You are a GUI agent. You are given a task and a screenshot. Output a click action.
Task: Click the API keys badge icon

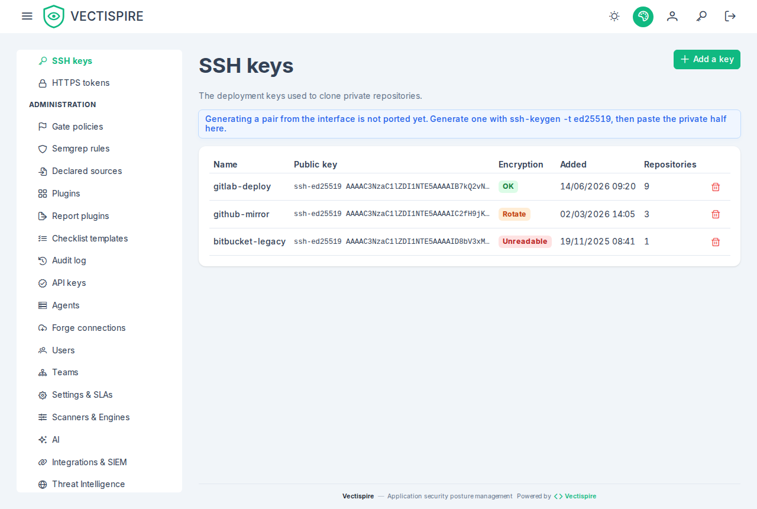tap(43, 283)
